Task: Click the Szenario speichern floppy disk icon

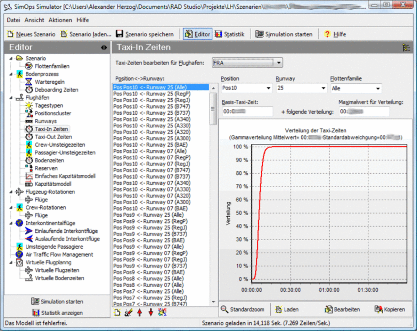Action: pyautogui.click(x=119, y=34)
